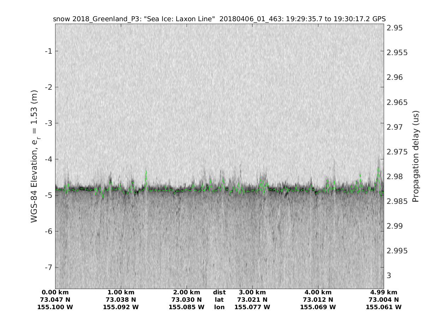Click the 2.98 propagation delay tick label
Screen dimensions: 424x318
click(x=394, y=176)
